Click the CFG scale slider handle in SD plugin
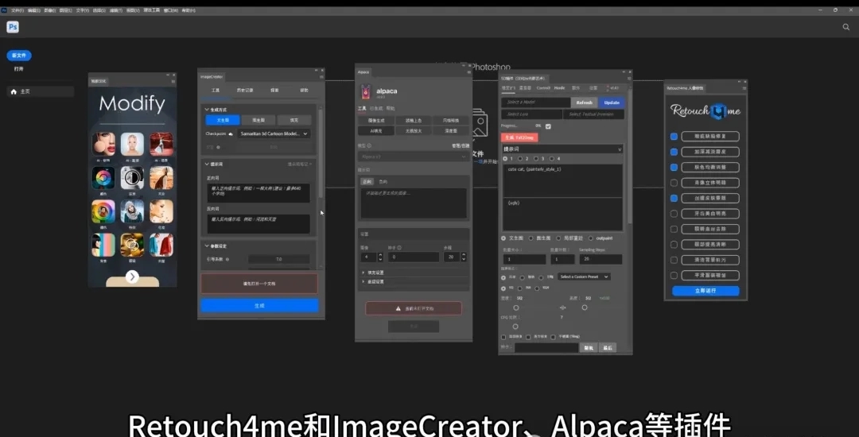The image size is (859, 437). (515, 327)
